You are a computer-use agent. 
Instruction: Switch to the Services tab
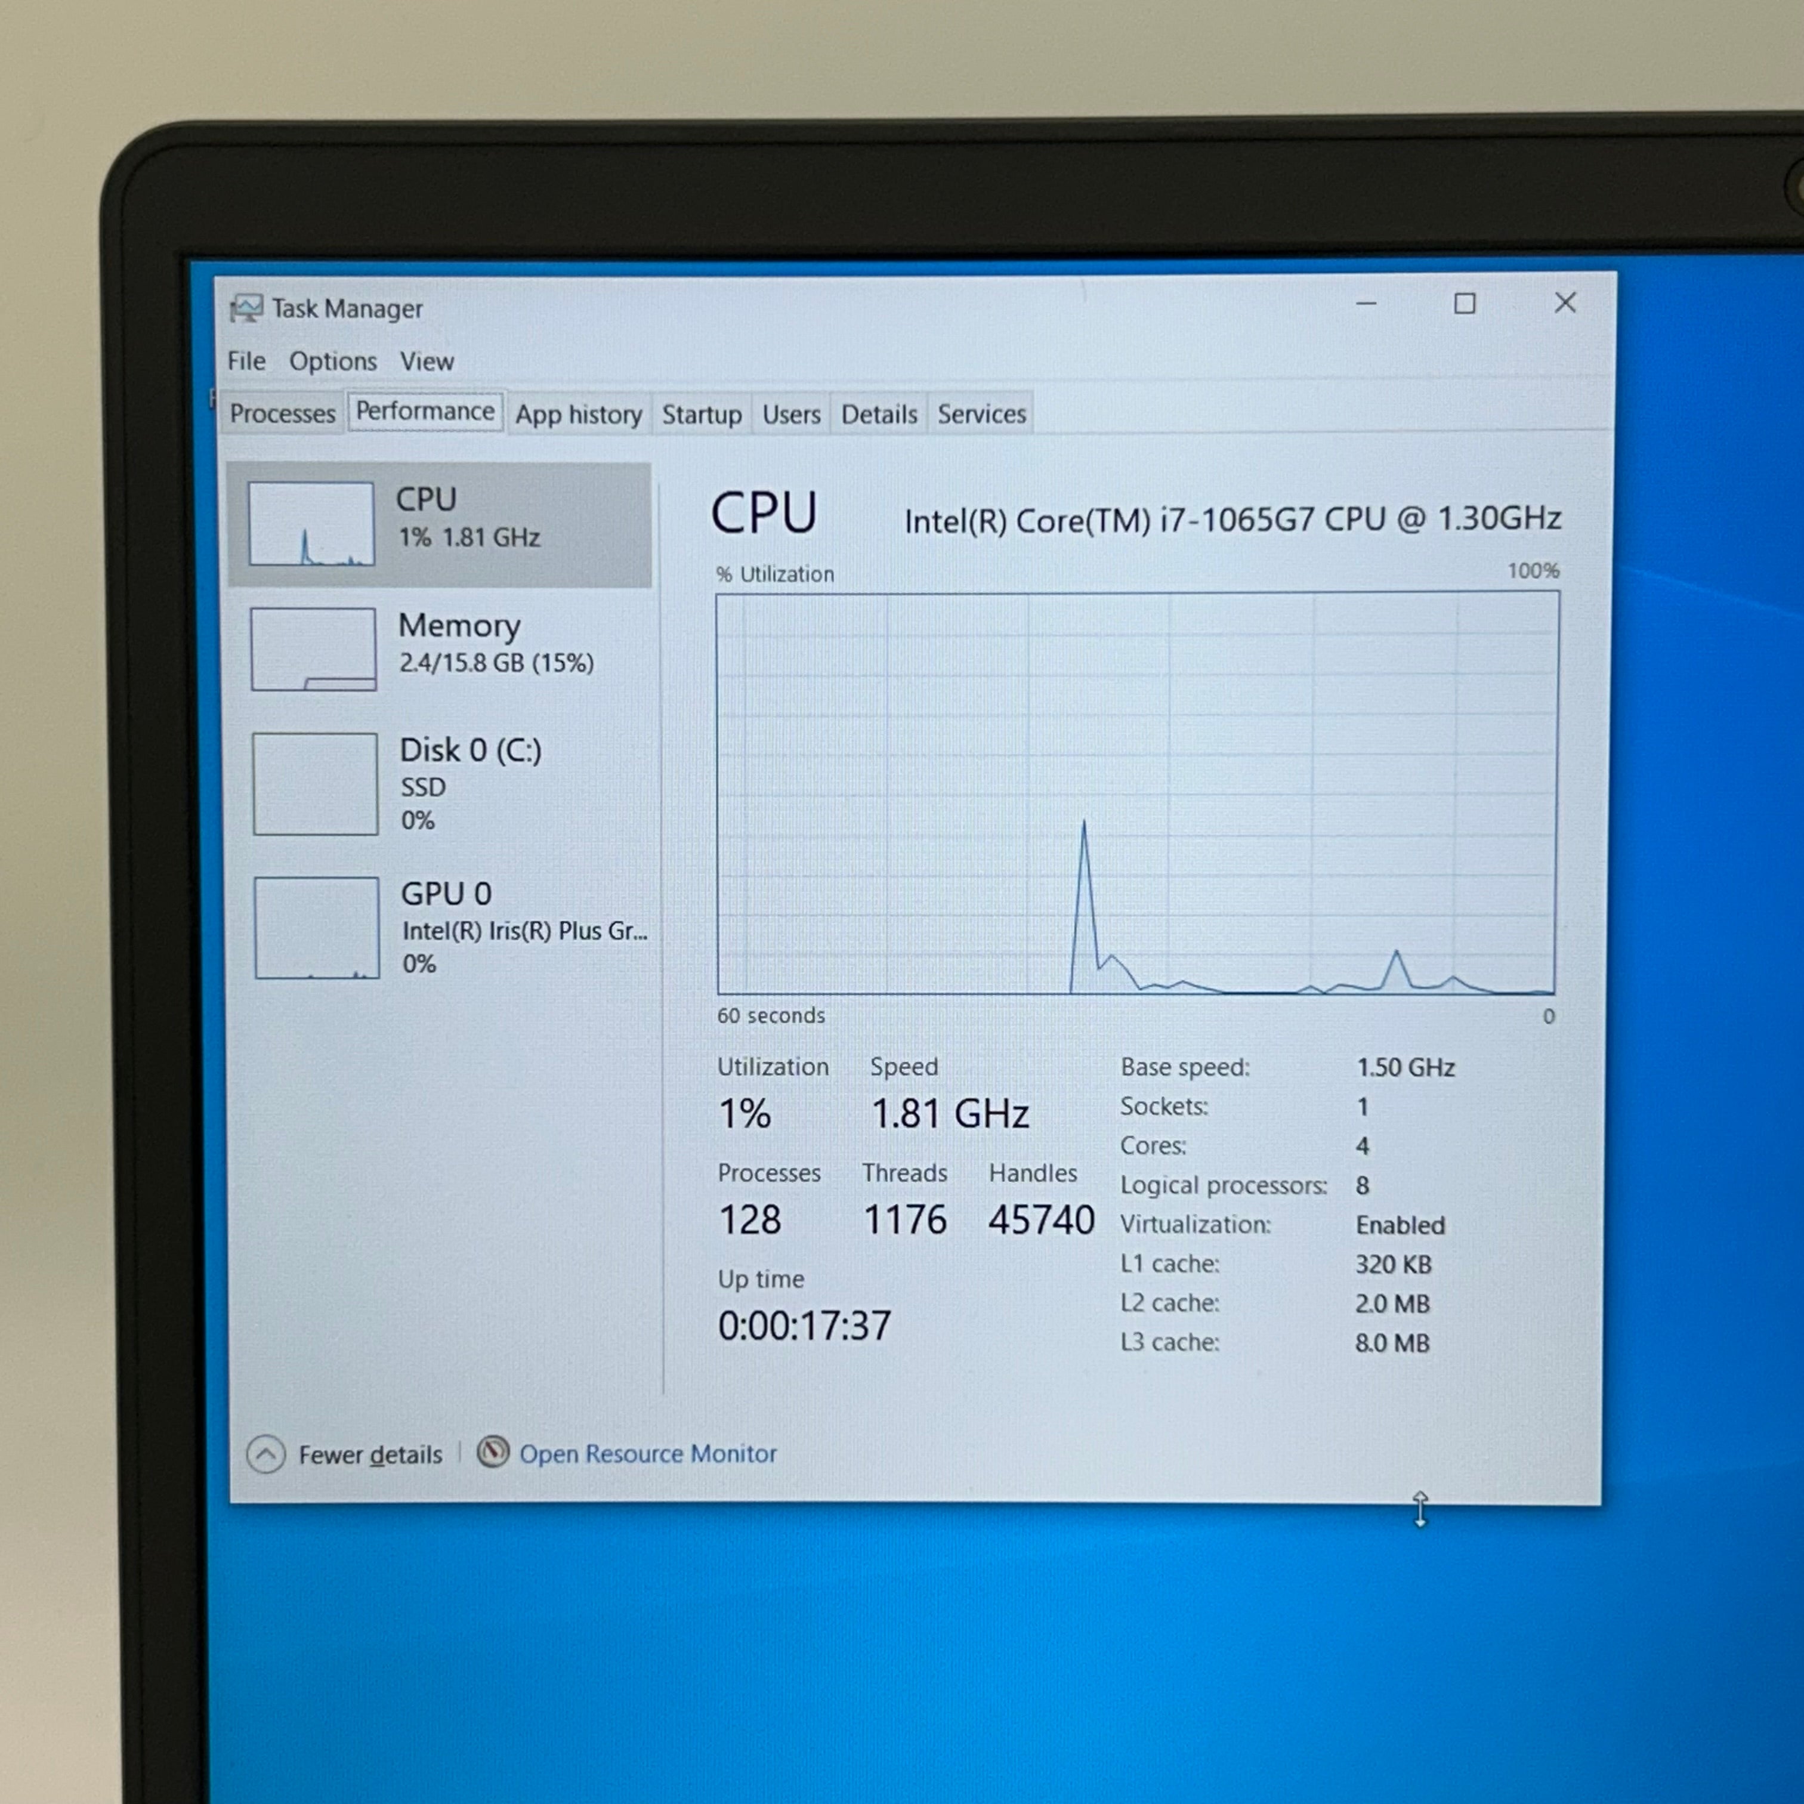(x=983, y=415)
